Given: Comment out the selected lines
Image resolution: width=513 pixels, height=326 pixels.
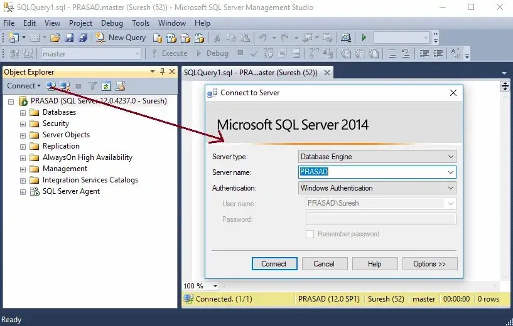Looking at the screenshot, I should (392, 53).
